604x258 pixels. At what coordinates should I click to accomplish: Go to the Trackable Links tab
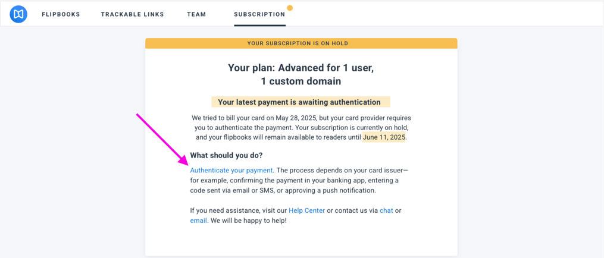tap(132, 14)
